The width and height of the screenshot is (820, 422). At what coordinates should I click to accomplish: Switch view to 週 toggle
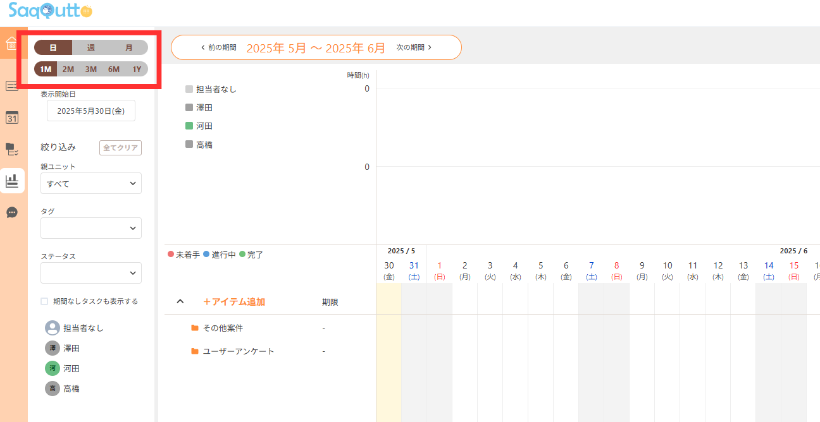tap(91, 47)
